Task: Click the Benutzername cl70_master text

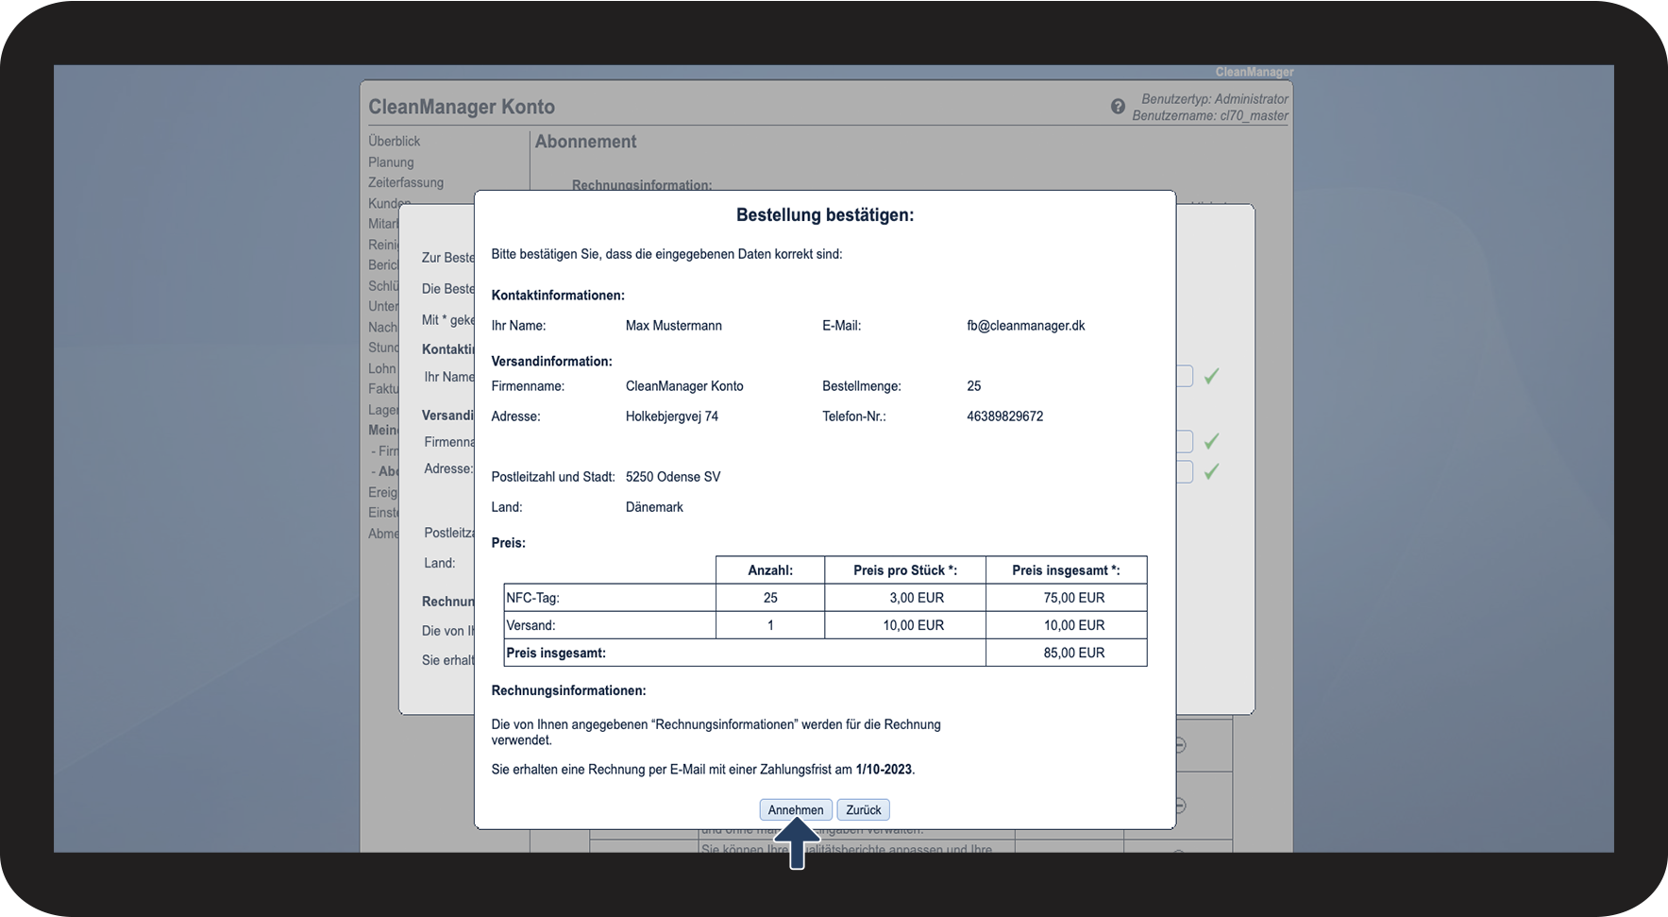Action: pos(1209,115)
